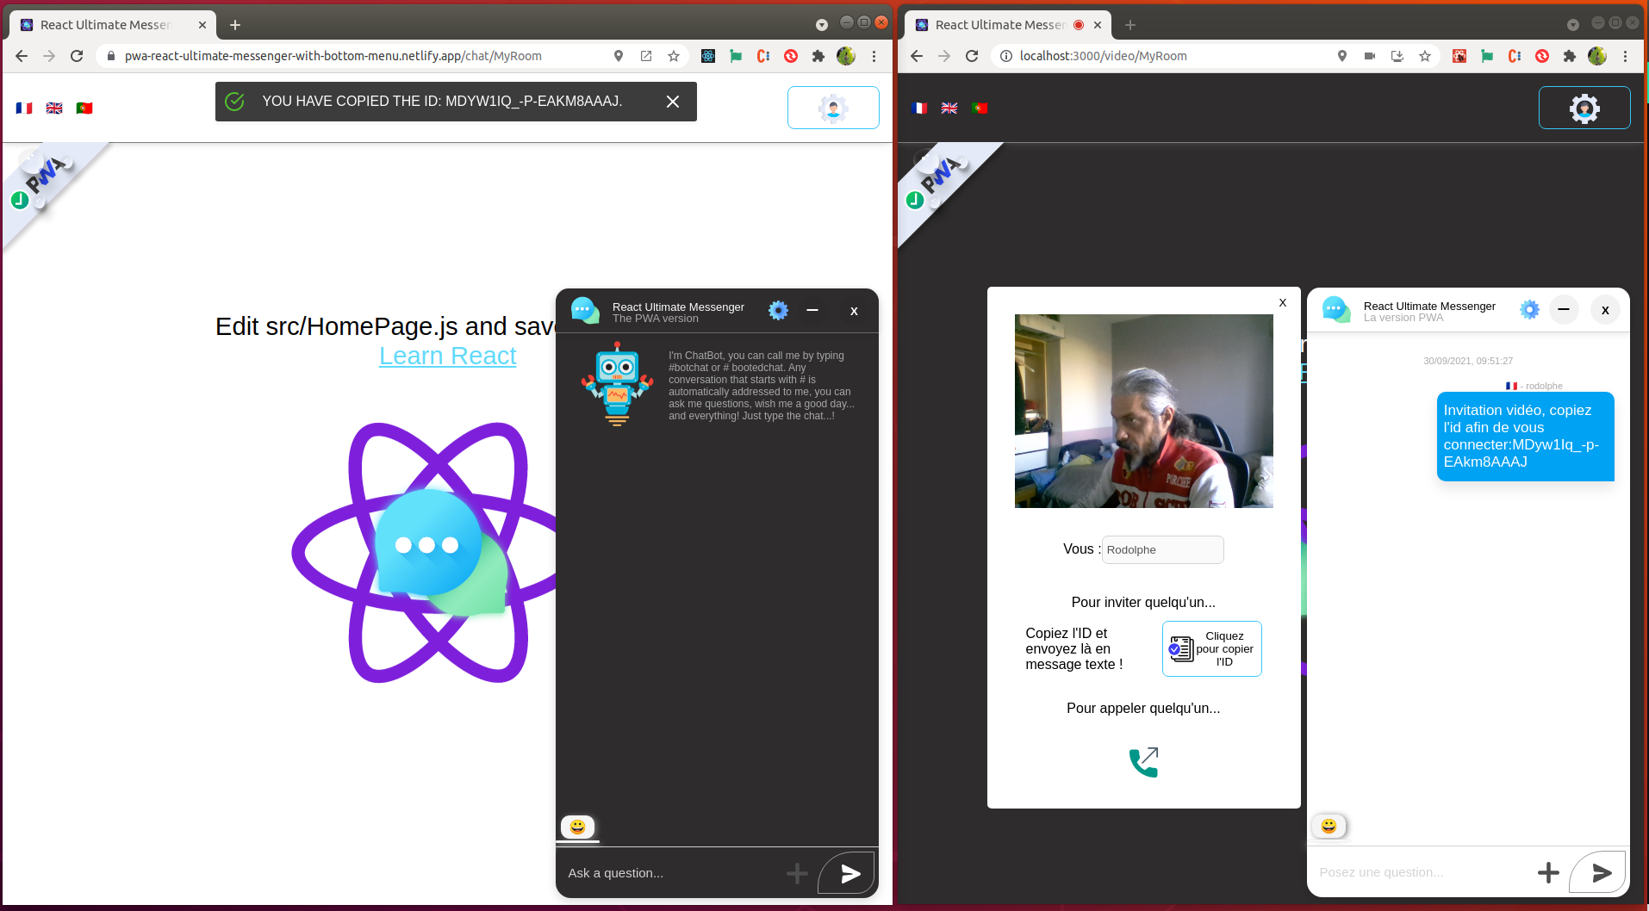Minimize the dark React Ultimate Messenger chat

(x=812, y=311)
